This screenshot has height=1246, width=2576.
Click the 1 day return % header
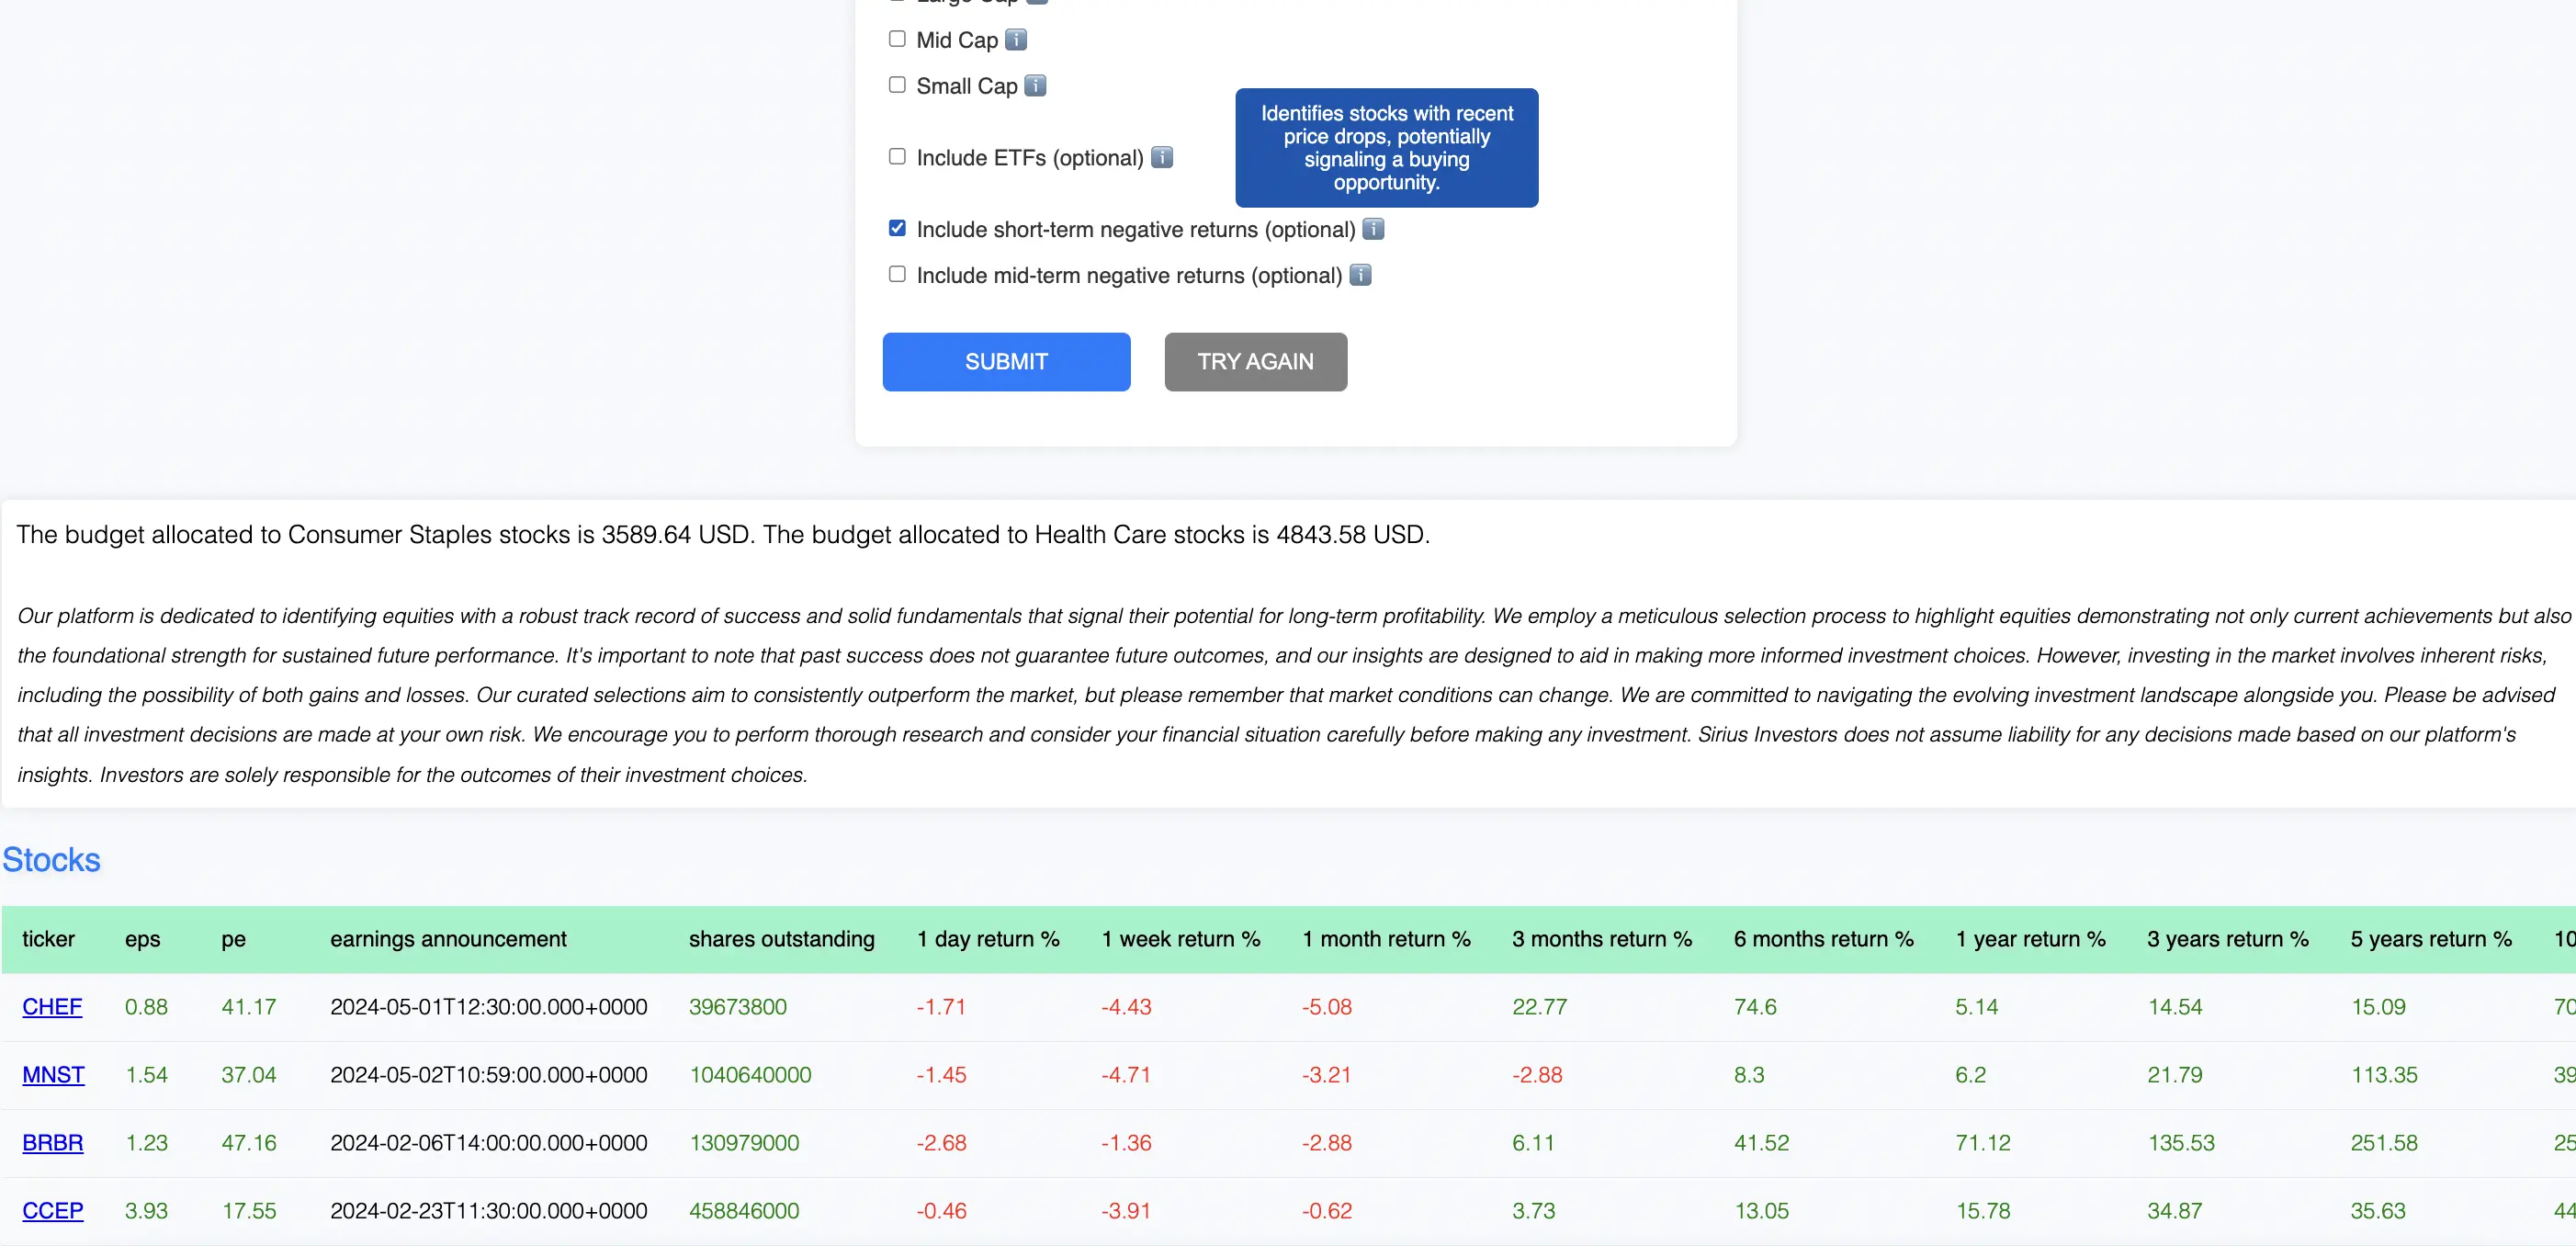click(988, 939)
